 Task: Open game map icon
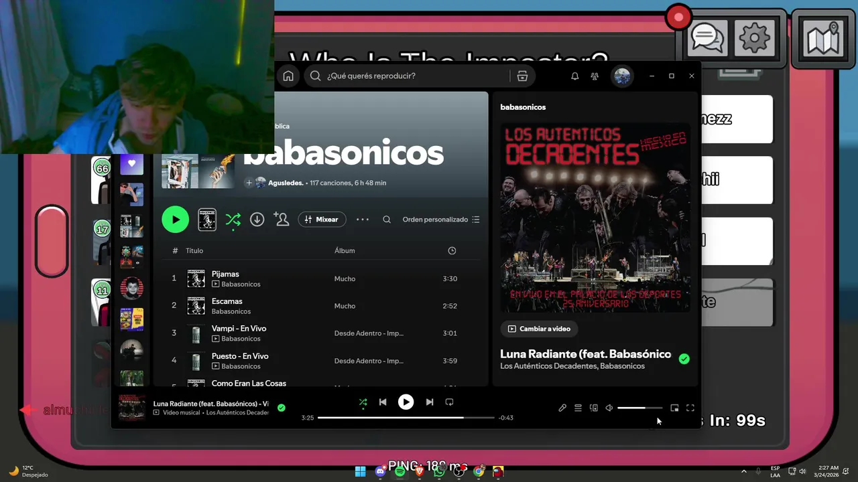pos(823,39)
